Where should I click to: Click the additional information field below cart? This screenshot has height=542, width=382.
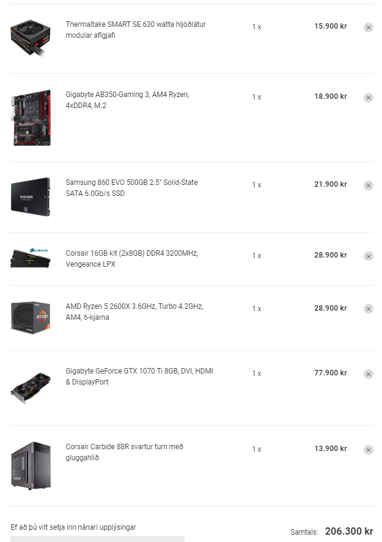point(97,539)
